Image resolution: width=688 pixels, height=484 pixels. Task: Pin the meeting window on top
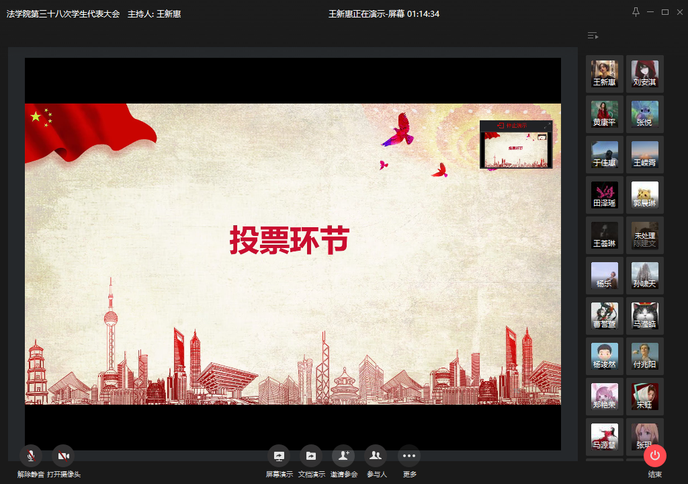pos(636,12)
